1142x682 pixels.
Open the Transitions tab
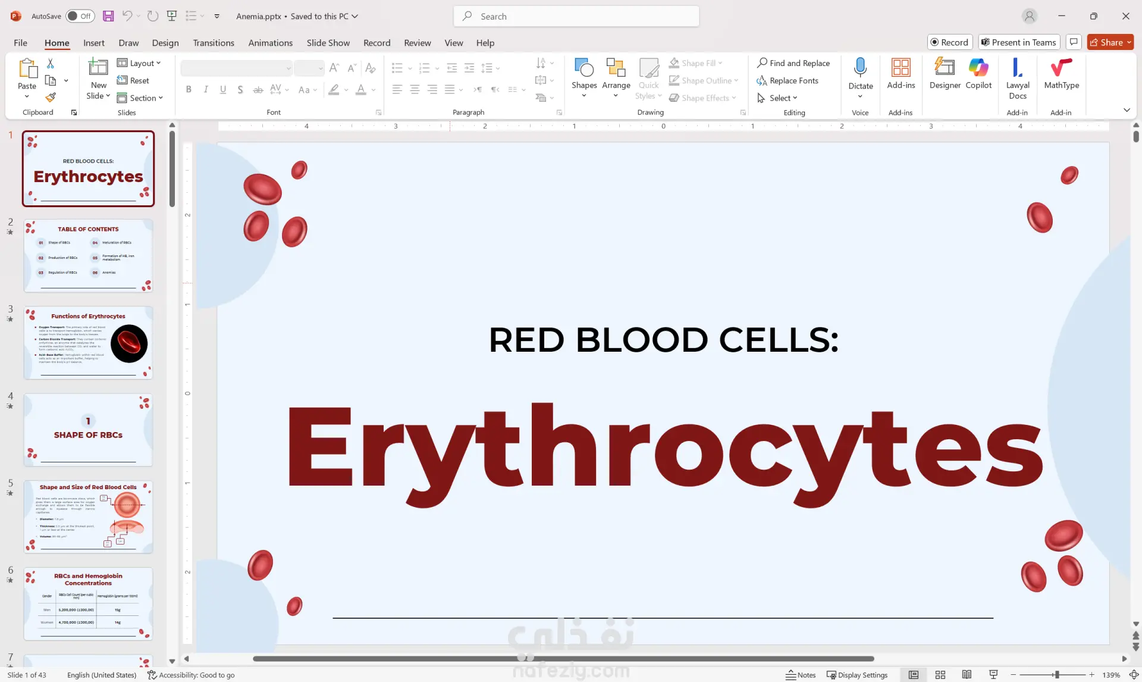pyautogui.click(x=213, y=43)
